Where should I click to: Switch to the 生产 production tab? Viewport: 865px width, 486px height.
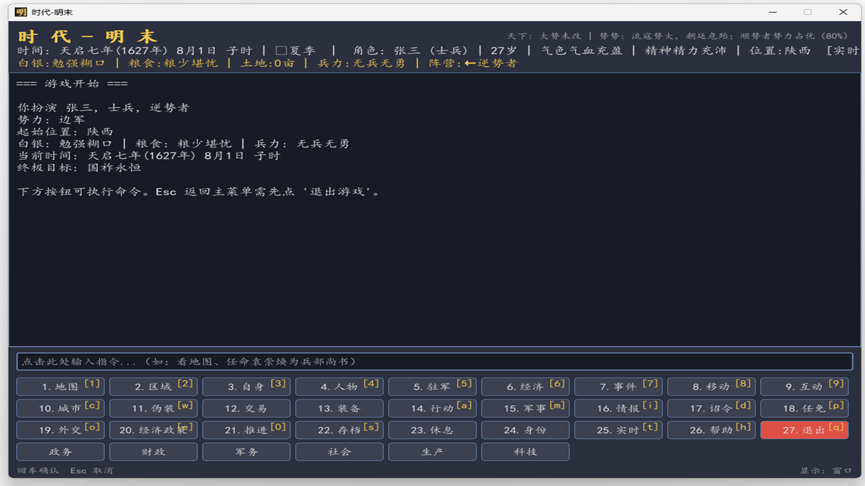pyautogui.click(x=432, y=451)
